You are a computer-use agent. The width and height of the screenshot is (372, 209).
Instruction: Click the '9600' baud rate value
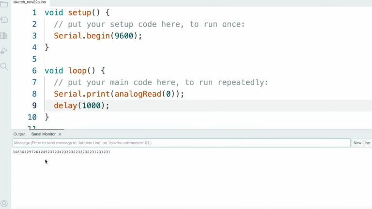124,36
